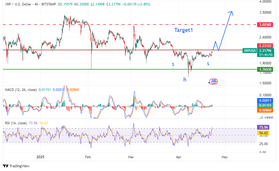Click the 1.50000 price scale value
This screenshot has height=171, width=279.
click(x=265, y=83)
